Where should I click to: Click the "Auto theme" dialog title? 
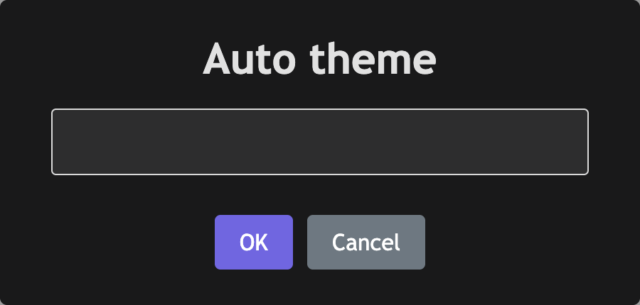point(320,60)
